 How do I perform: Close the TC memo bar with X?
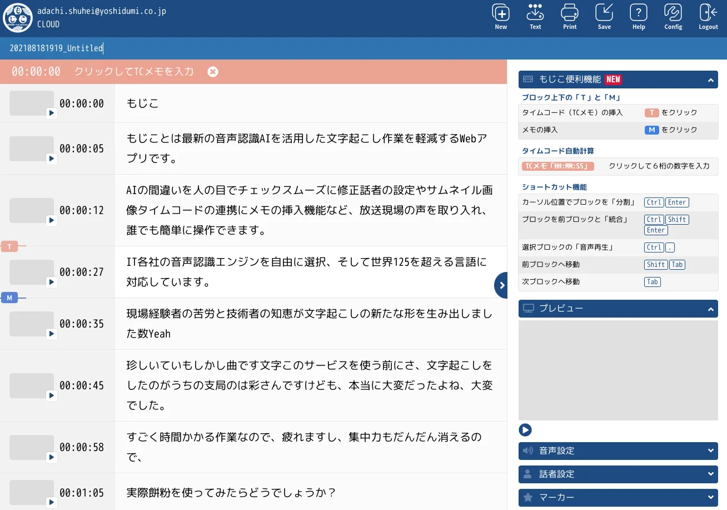tap(213, 72)
